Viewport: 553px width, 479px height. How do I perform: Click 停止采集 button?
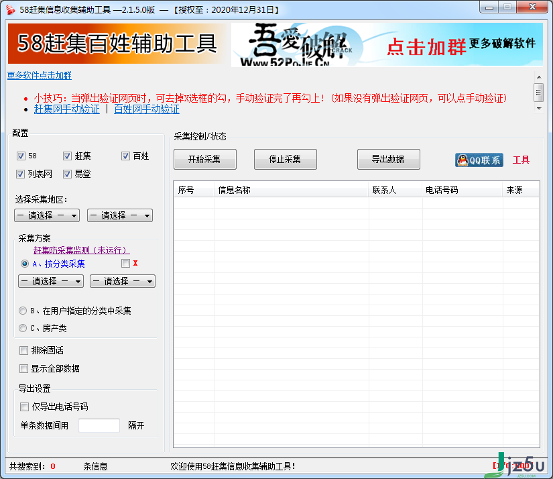286,159
